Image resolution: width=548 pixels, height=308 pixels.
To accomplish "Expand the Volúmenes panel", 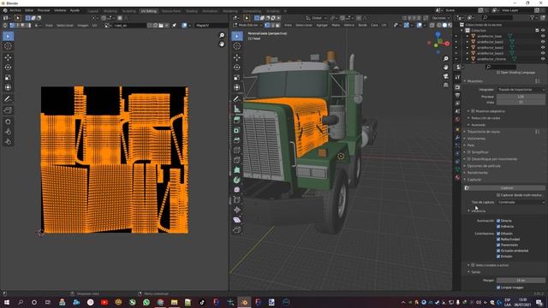I will [476, 139].
